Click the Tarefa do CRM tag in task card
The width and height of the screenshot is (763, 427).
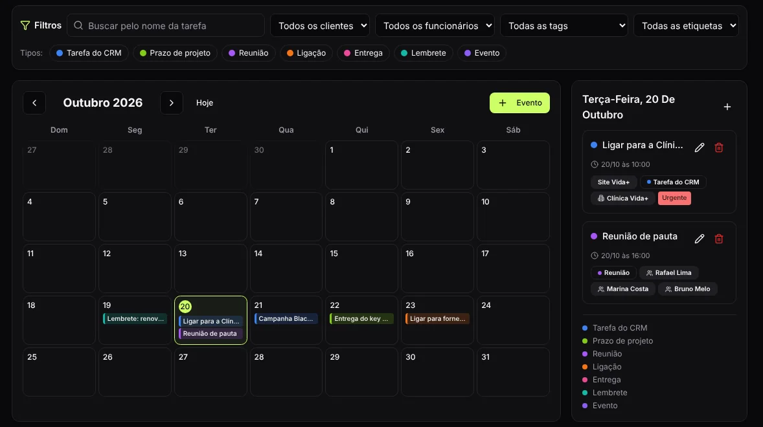(x=673, y=182)
